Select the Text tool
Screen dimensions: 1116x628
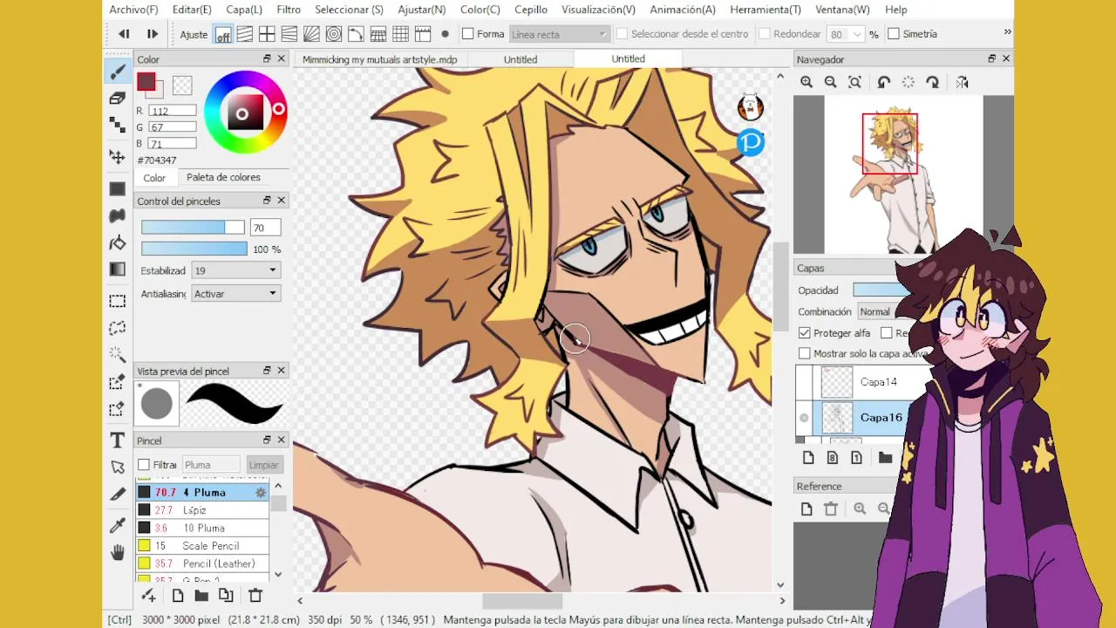coord(118,440)
